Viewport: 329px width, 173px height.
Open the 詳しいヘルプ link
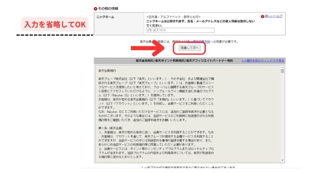(x=274, y=16)
